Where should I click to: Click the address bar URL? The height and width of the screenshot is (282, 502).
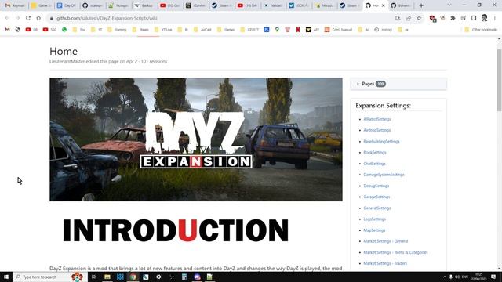tap(107, 18)
